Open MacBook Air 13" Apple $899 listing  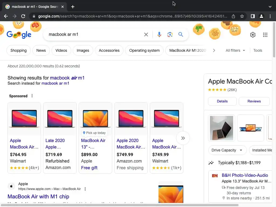coord(93,144)
